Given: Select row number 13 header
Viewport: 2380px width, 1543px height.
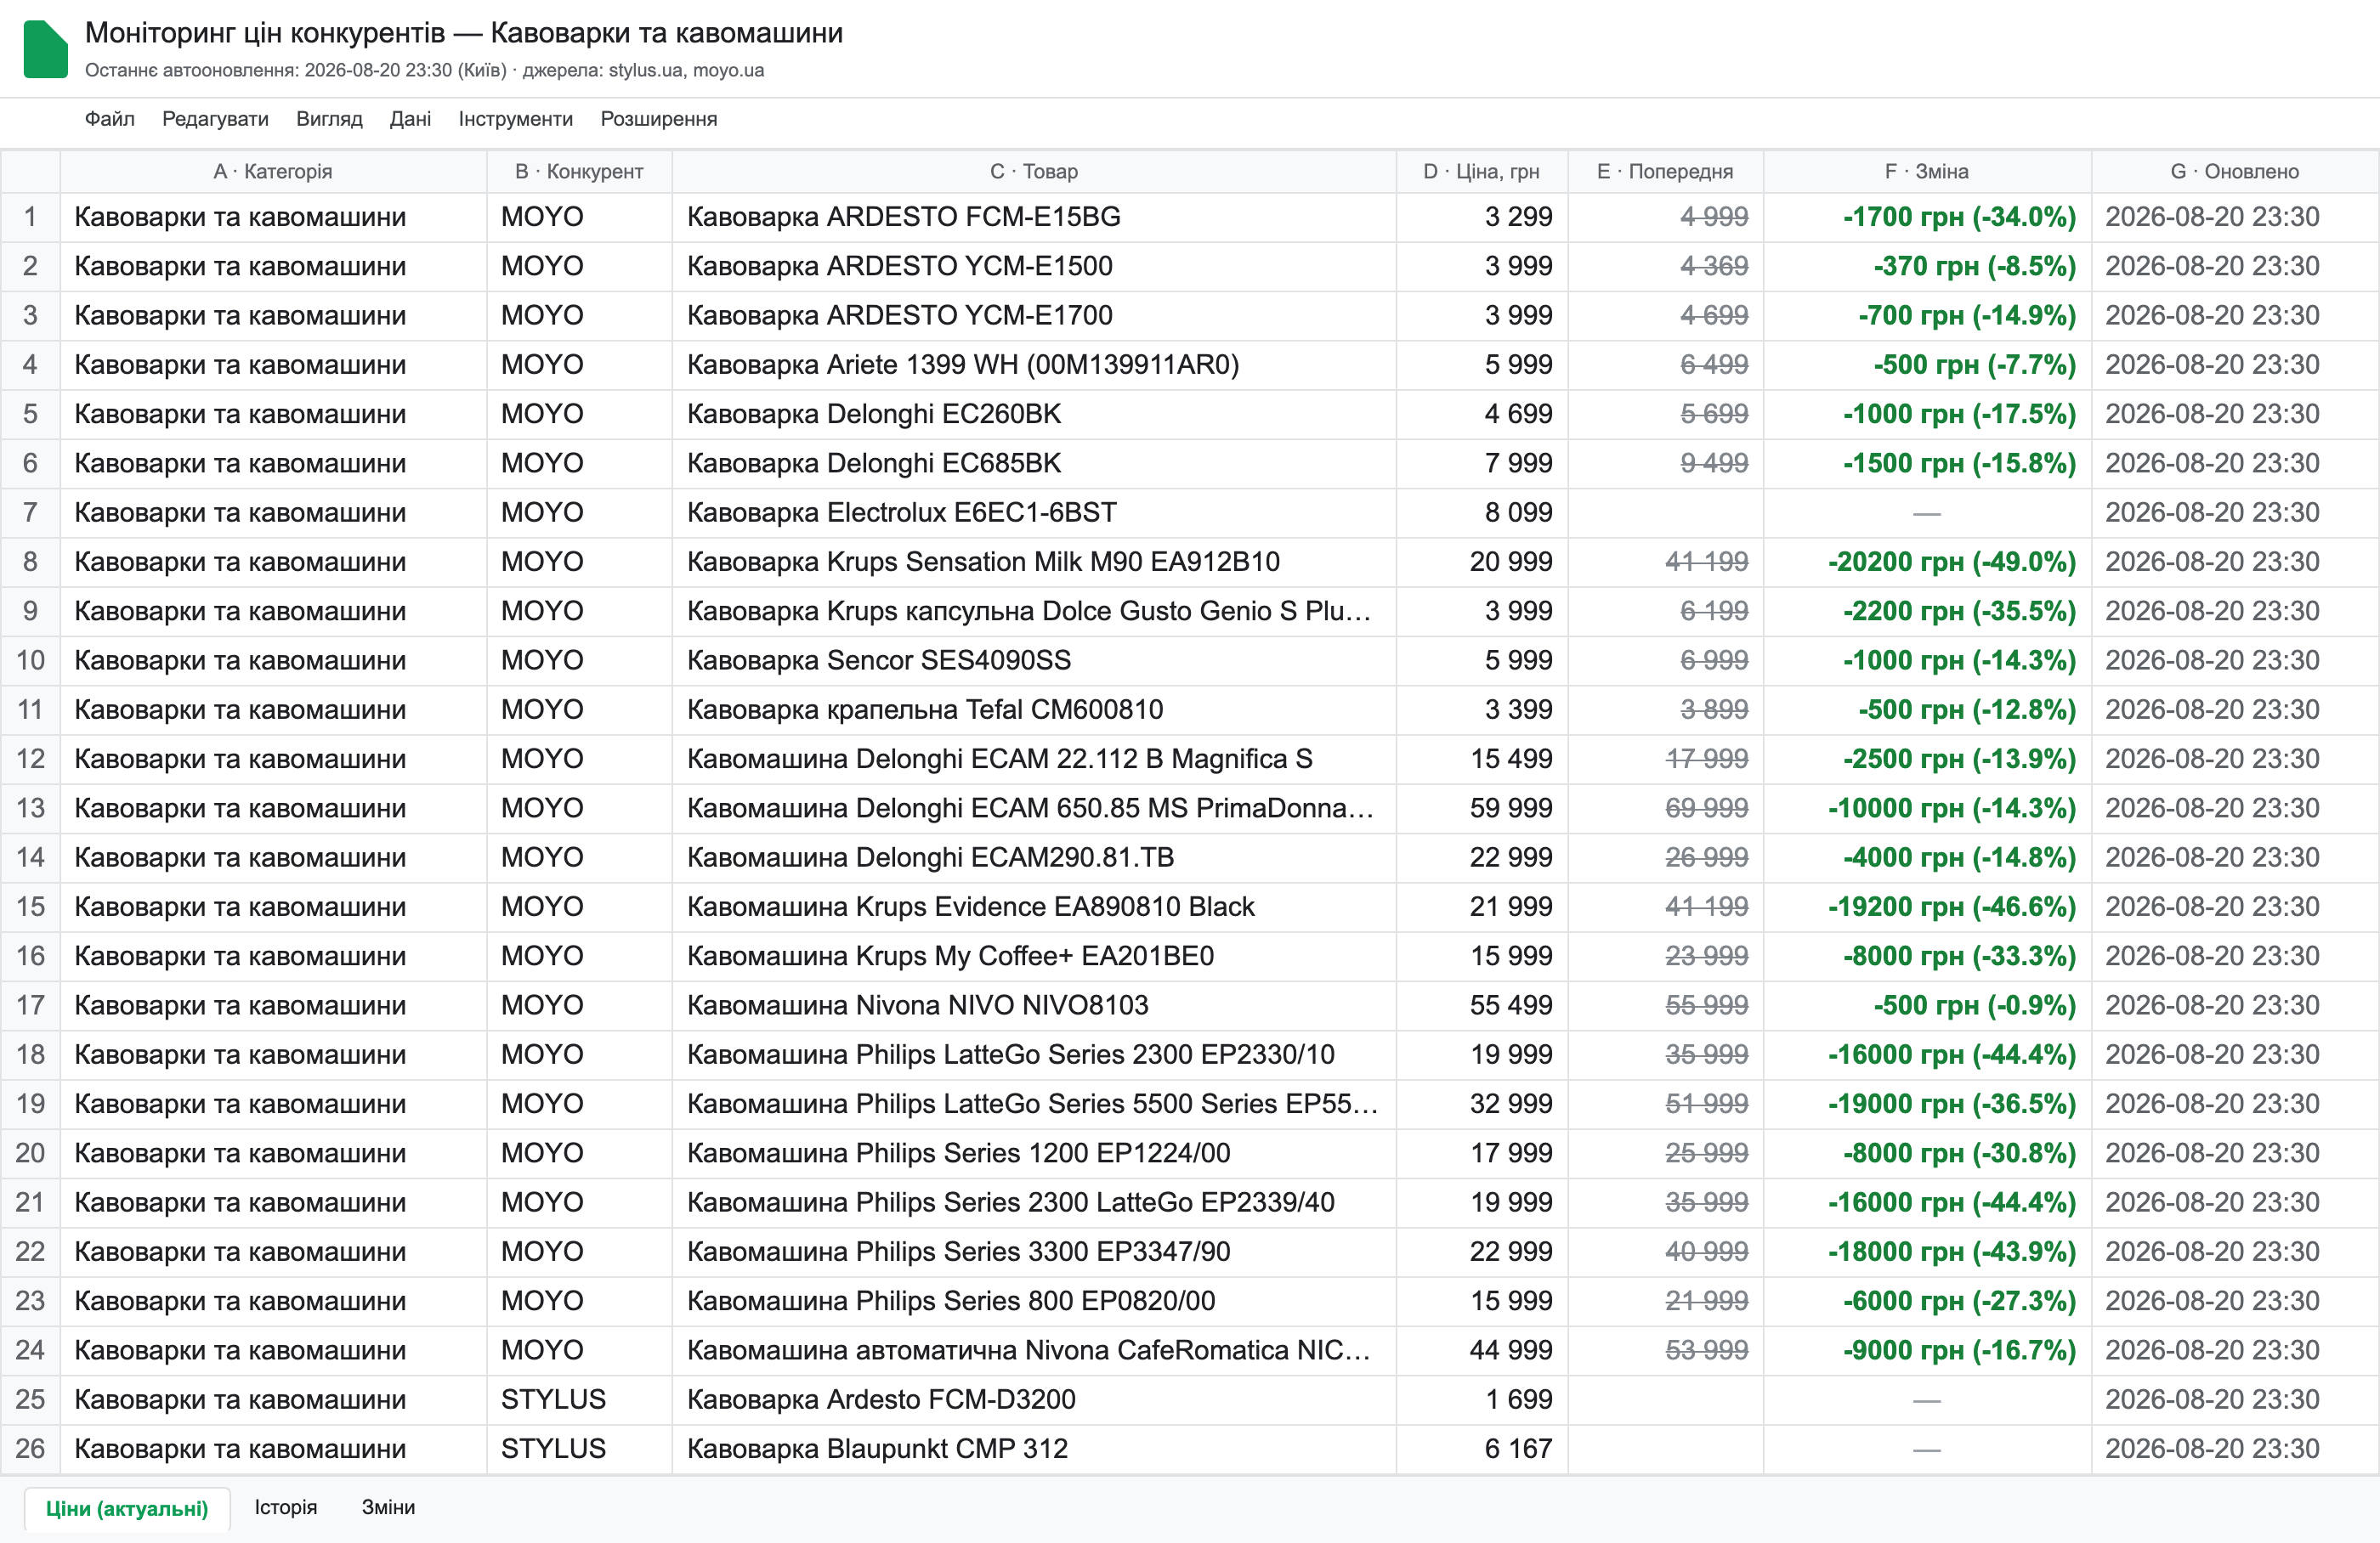Looking at the screenshot, I should (30, 809).
